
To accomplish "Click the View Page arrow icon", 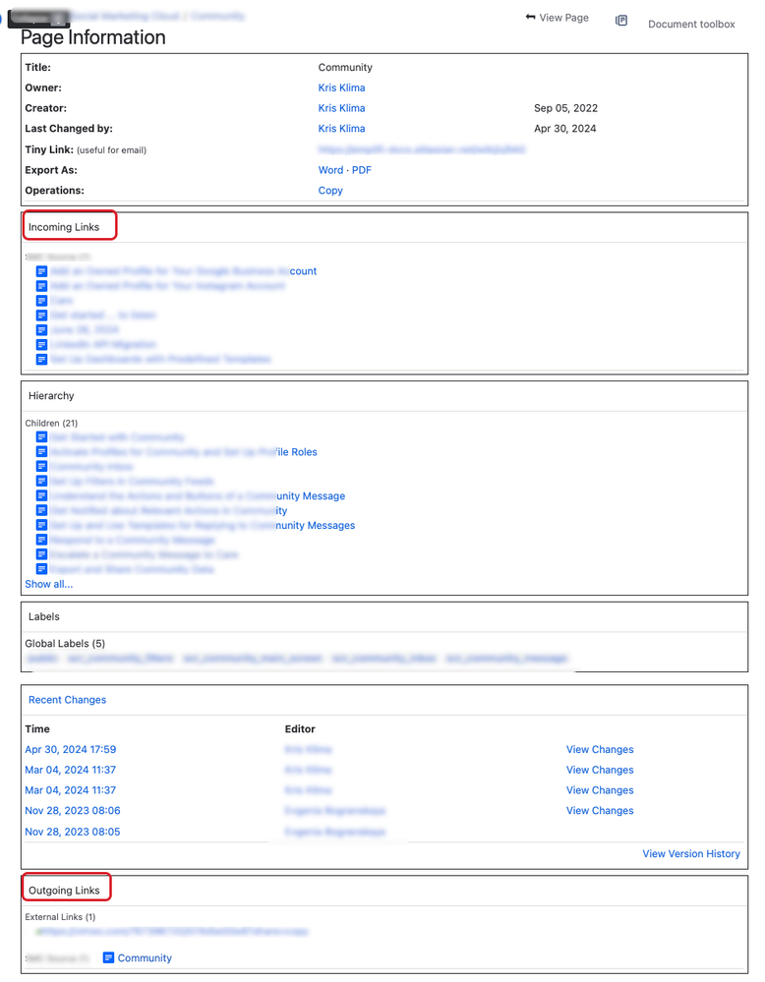I will (x=530, y=17).
